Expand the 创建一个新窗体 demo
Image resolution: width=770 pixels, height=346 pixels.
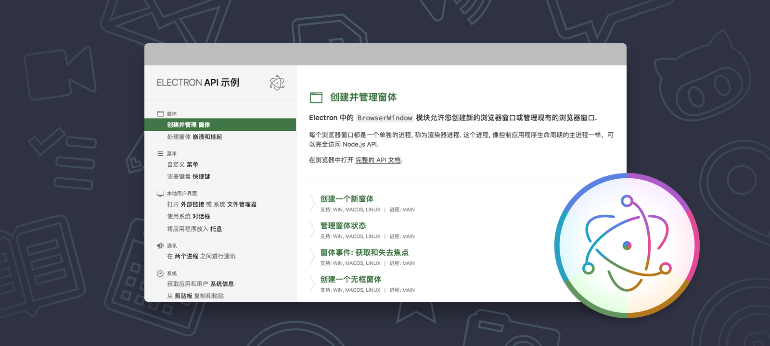(x=347, y=199)
